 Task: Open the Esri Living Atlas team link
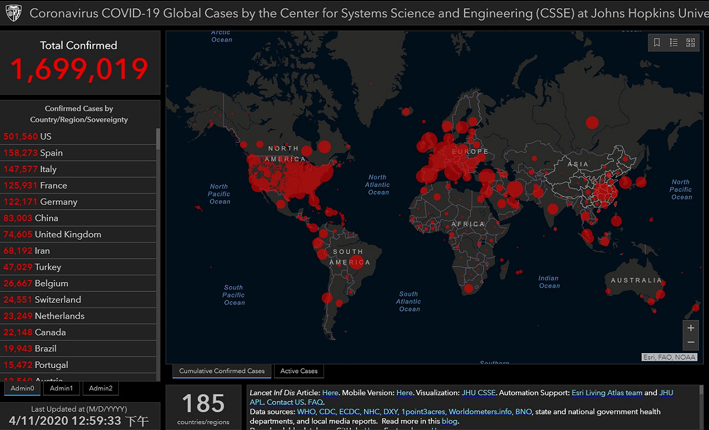[607, 393]
